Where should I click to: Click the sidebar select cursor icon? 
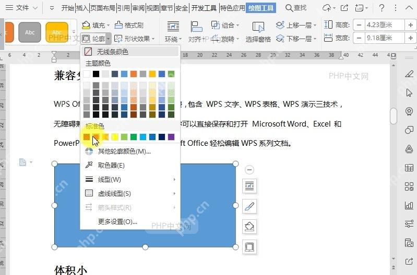409,93
